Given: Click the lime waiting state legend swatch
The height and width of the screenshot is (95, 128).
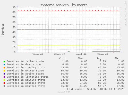Looking at the screenshot, I should (x=4, y=80).
